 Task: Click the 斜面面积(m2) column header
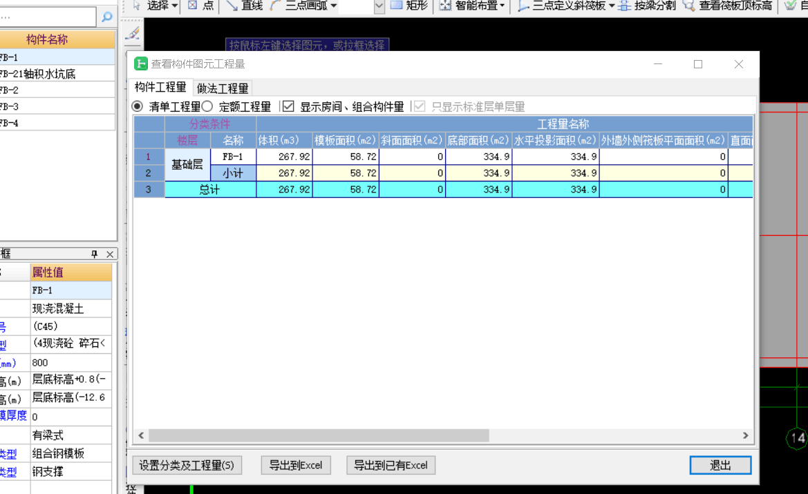click(412, 140)
